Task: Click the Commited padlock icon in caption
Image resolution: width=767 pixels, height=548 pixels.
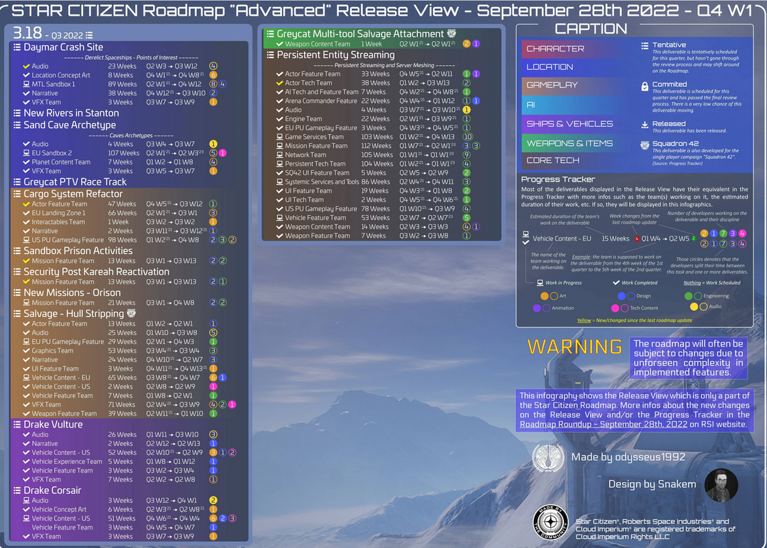Action: pyautogui.click(x=645, y=86)
